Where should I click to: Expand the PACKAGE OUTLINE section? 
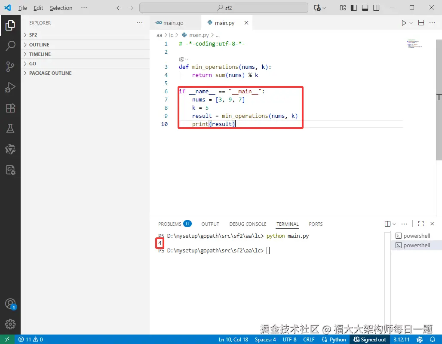click(85, 73)
